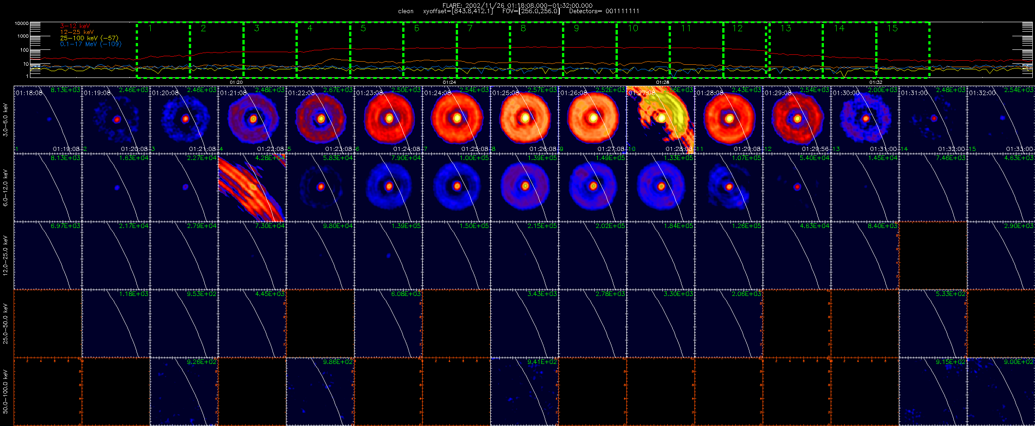1035x426 pixels.
Task: Click the '01:20' time axis tick label
Action: click(x=236, y=82)
